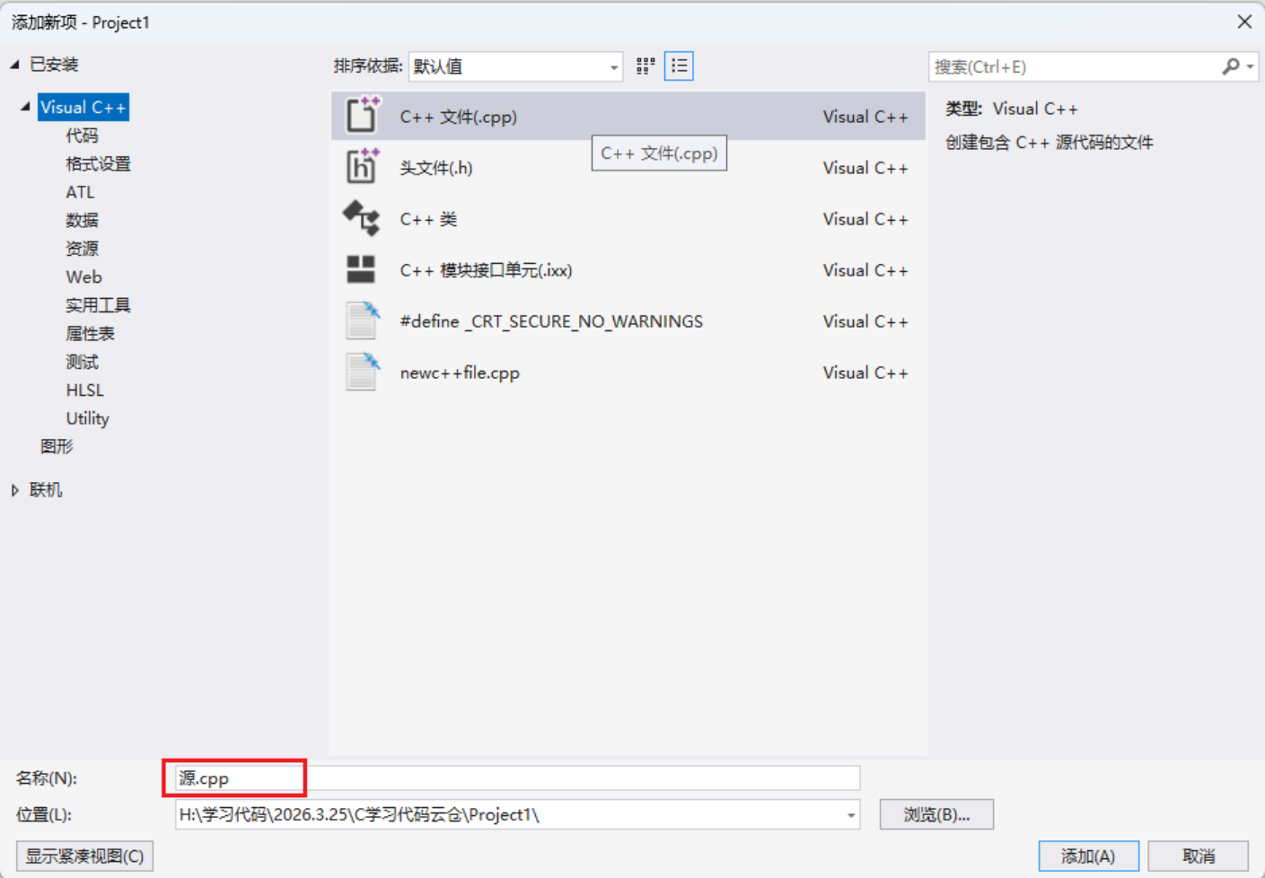
Task: Expand the 联机 tree node
Action: [14, 489]
